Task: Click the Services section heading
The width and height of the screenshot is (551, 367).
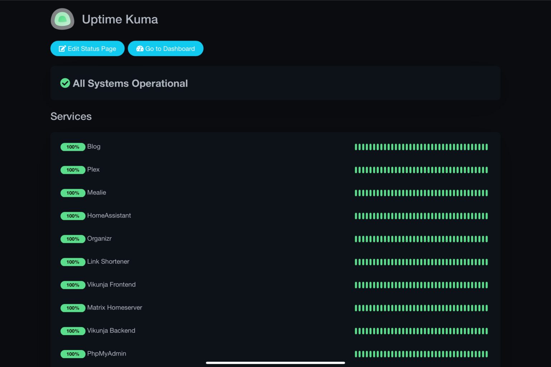Action: point(71,116)
